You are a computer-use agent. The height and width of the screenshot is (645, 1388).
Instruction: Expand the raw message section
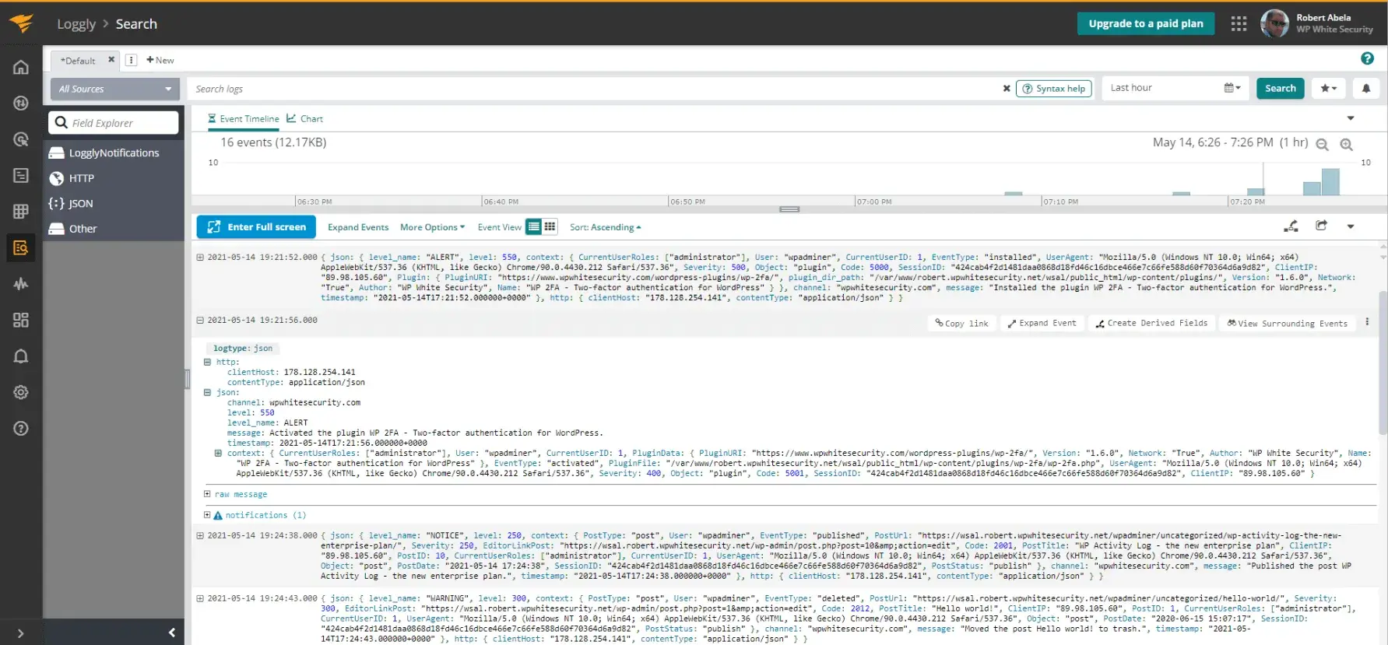point(208,494)
